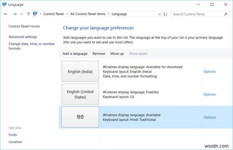Select the English (United States) language tile
233x150 pixels.
tap(80, 94)
